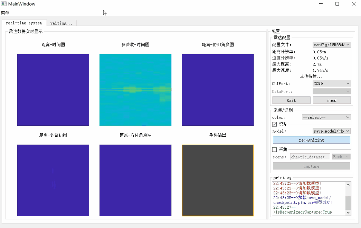
Task: Click the chaotic_dataset scene input field
Action: click(x=309, y=157)
